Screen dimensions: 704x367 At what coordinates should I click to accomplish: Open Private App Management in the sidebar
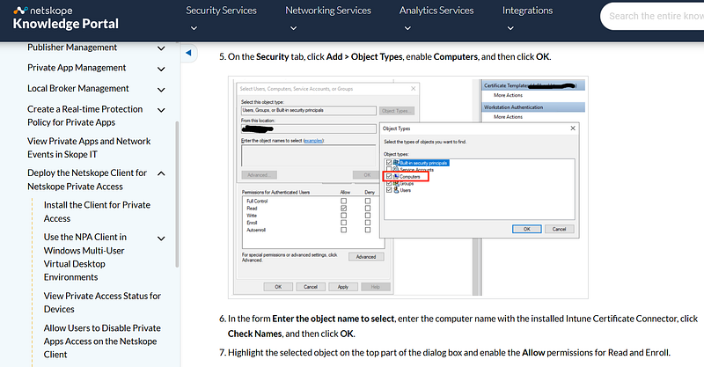point(77,68)
